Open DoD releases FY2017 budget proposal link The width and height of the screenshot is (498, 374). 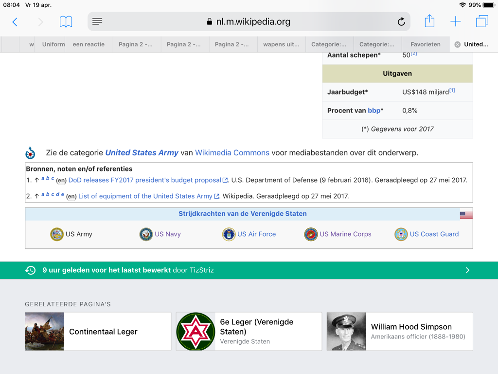click(144, 180)
